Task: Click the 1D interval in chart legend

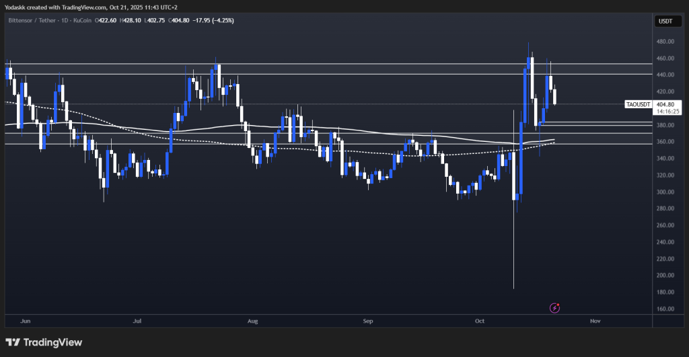Action: coord(65,20)
